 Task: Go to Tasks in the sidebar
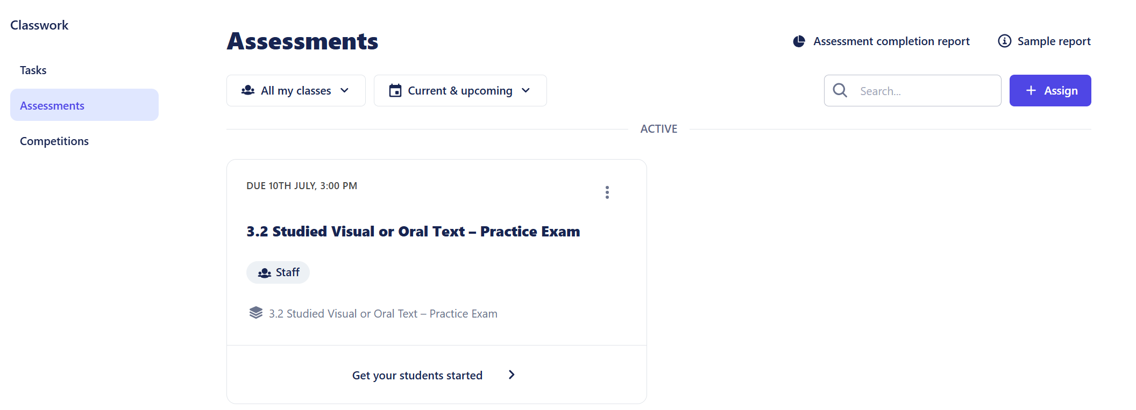click(x=33, y=70)
